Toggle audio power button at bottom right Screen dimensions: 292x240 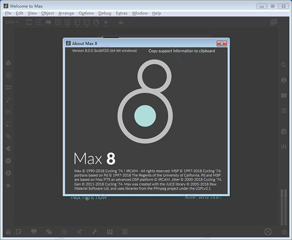284,232
